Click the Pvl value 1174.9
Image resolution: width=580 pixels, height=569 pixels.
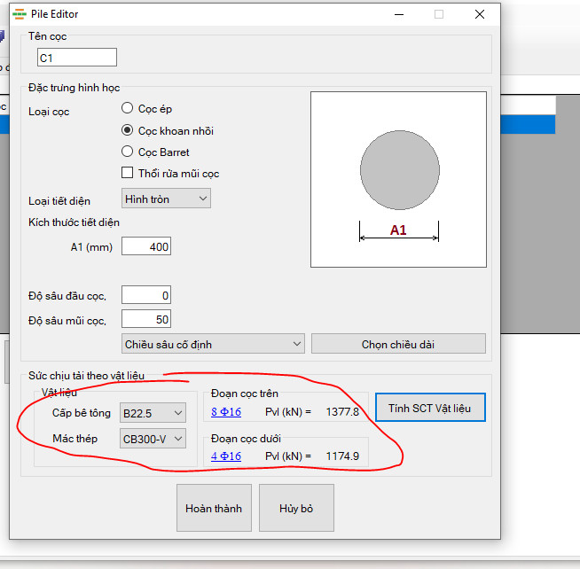(x=342, y=456)
